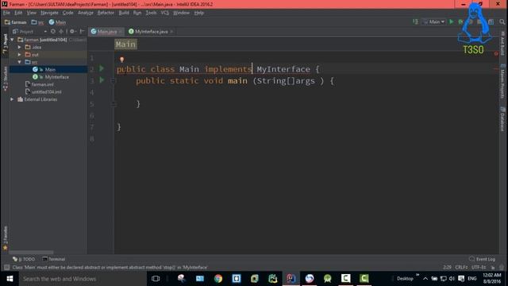Toggle the Ant Build side panel
This screenshot has height=286, width=508.
502,43
